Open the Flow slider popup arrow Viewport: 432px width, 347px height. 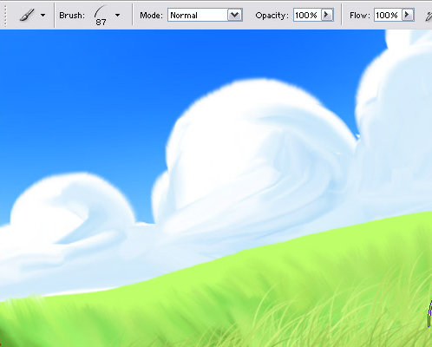[408, 15]
